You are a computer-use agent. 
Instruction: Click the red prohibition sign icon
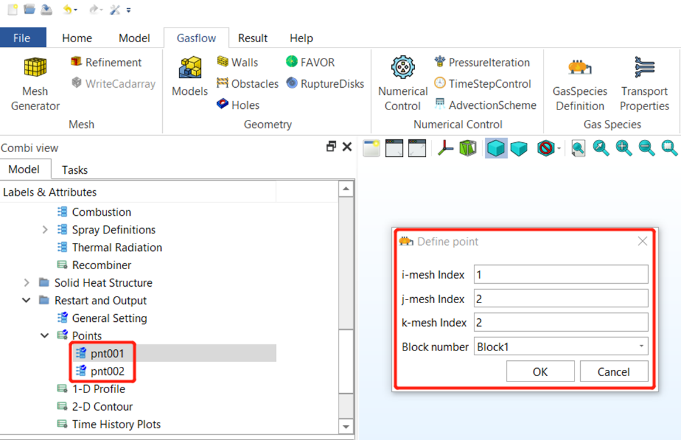545,149
